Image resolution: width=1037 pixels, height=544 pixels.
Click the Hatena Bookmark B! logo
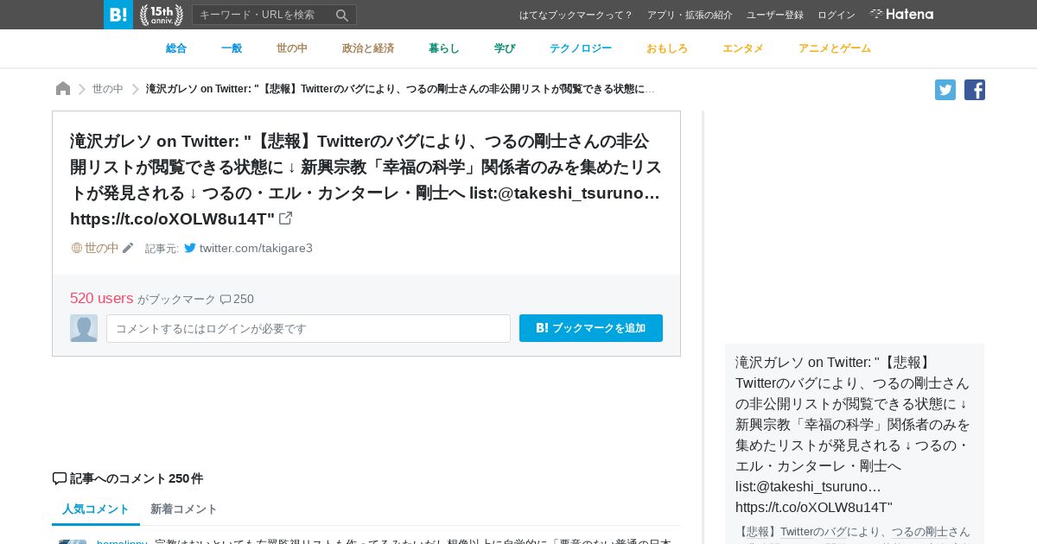coord(118,15)
